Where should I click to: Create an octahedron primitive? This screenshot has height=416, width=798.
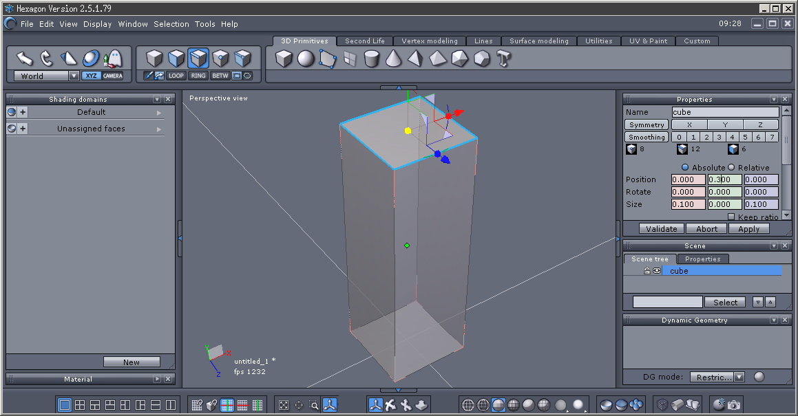point(438,58)
